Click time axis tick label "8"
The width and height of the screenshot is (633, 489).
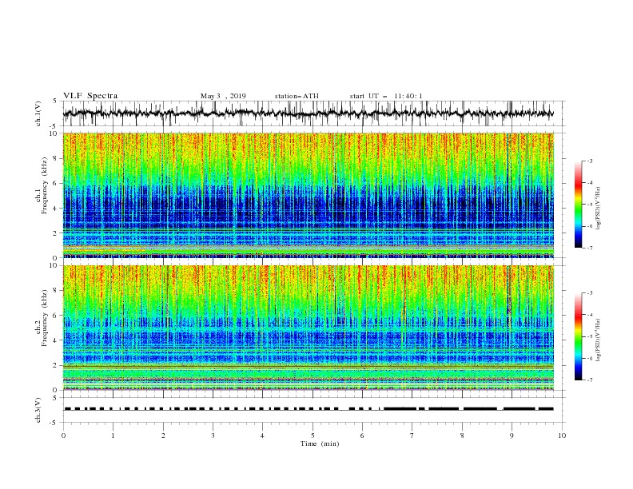click(462, 435)
